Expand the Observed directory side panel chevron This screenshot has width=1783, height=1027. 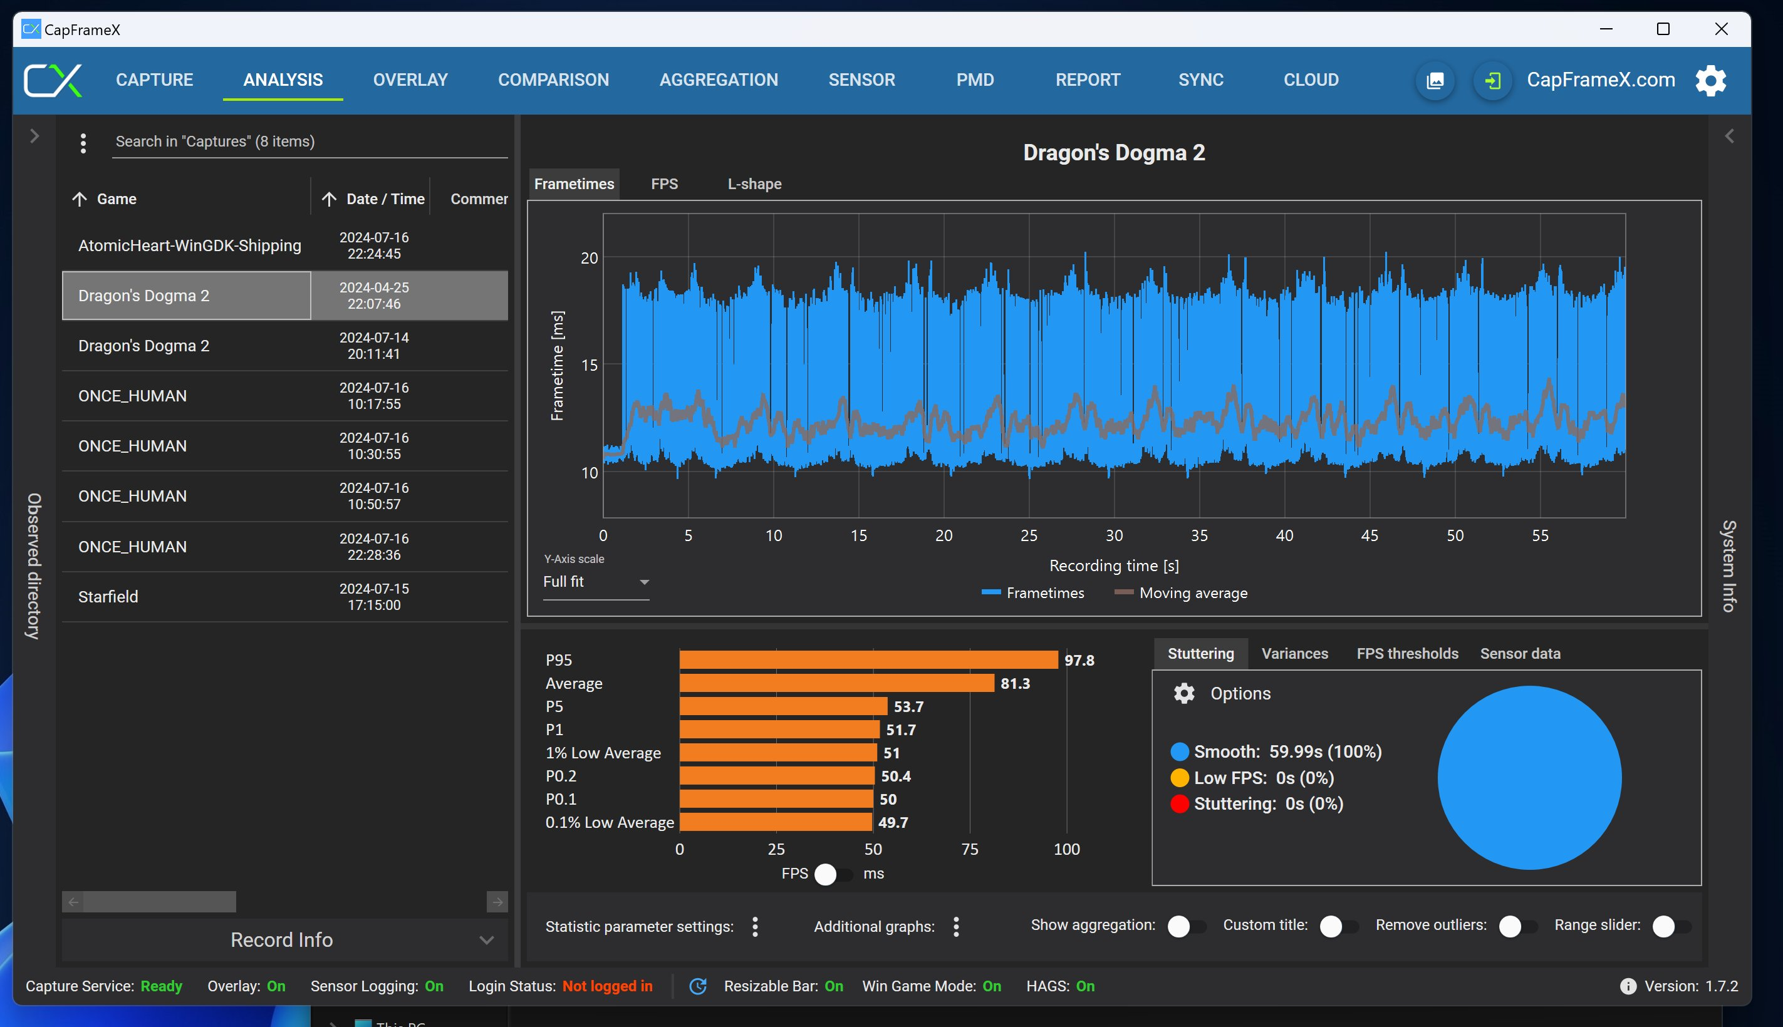pyautogui.click(x=34, y=135)
